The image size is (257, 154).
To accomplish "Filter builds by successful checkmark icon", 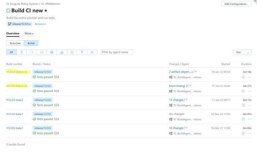I will click(42, 52).
